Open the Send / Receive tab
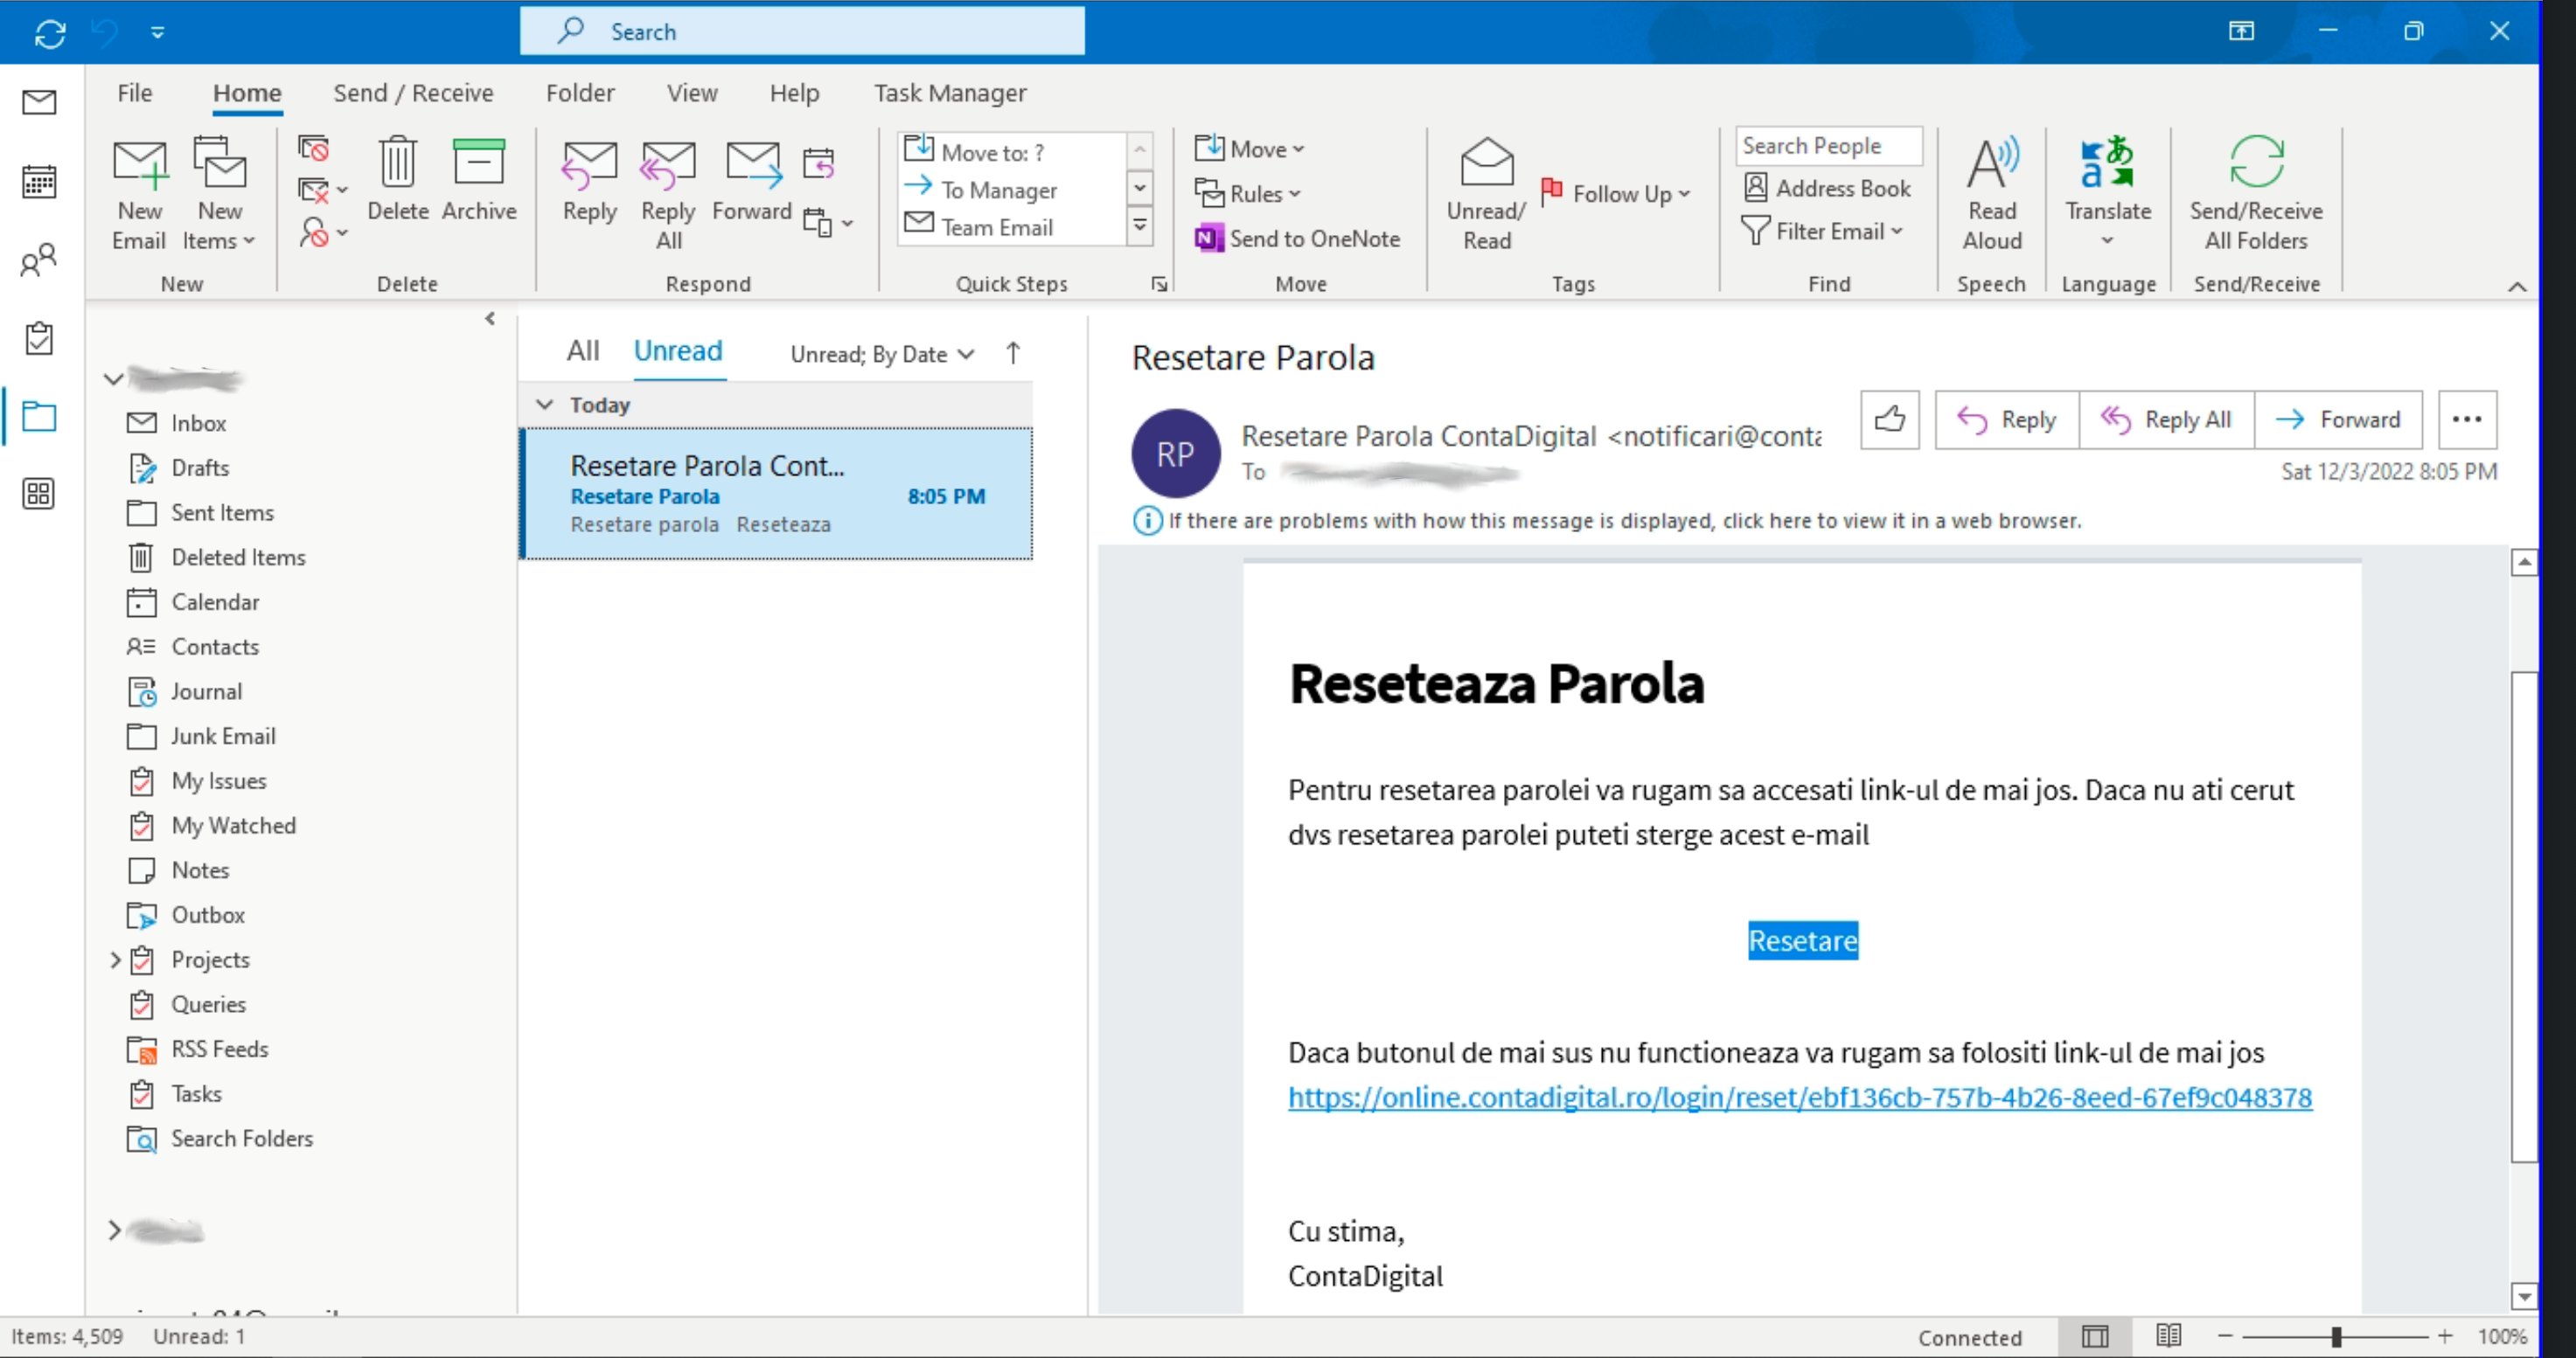Screen dimensions: 2576x1358 pyautogui.click(x=413, y=93)
